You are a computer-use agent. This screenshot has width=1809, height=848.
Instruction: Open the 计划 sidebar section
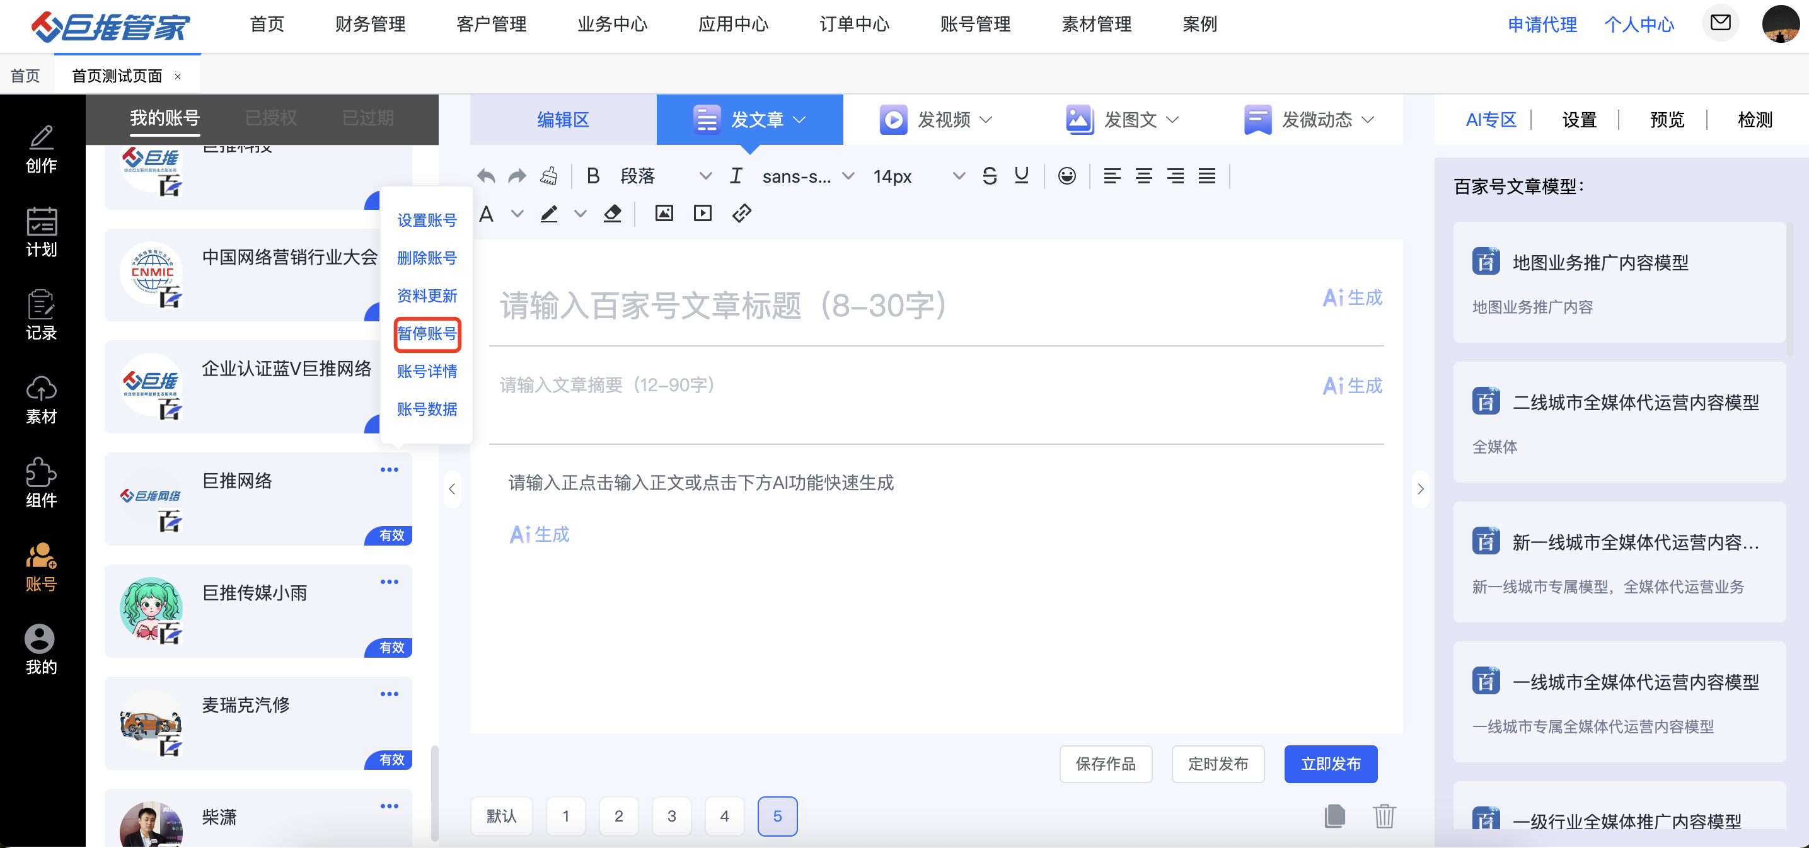click(x=42, y=232)
